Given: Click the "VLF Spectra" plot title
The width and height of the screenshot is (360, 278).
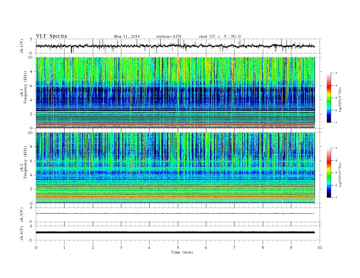Looking at the screenshot, I should pos(51,36).
